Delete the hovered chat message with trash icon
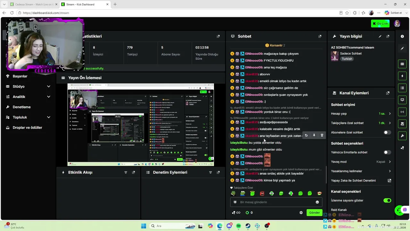Viewport: 410px width, 231px height. tap(322, 135)
